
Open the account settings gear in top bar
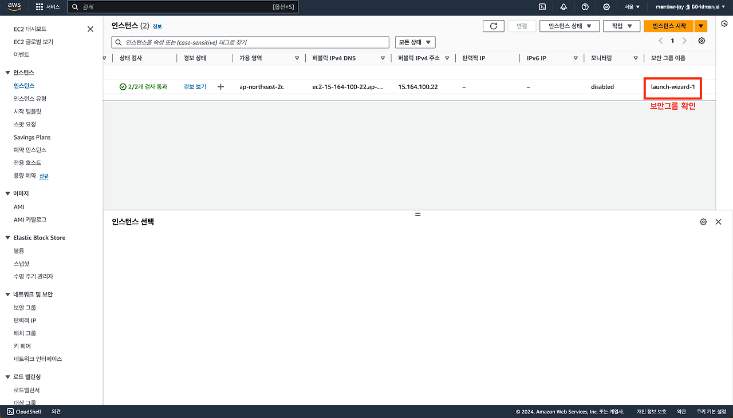point(606,6)
